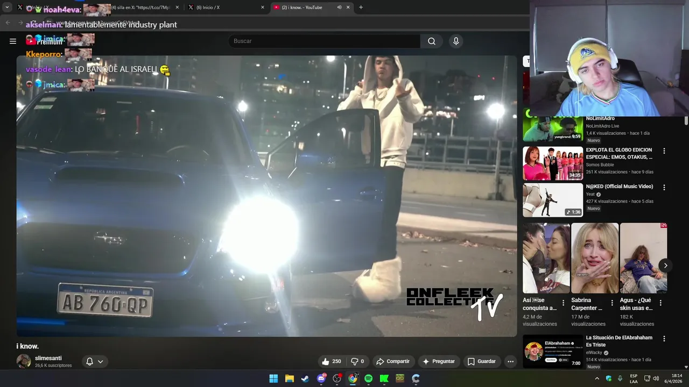Viewport: 689px width, 387px height.
Task: Open the Windows Start menu
Action: (273, 378)
